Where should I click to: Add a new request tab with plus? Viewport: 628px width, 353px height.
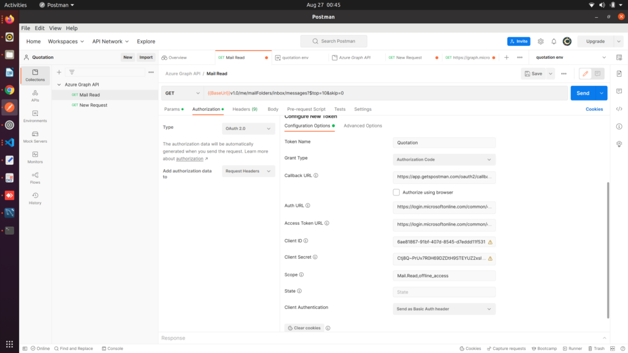(506, 57)
